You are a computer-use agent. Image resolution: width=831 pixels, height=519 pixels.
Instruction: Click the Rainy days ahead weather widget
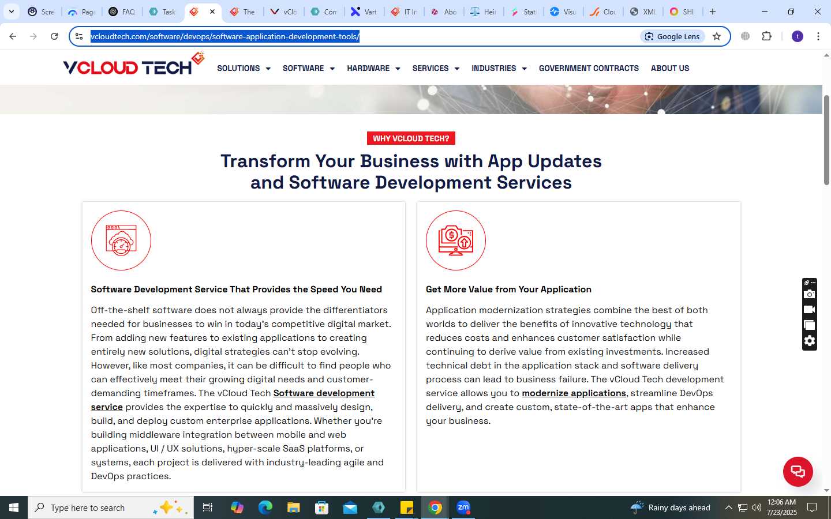point(671,507)
